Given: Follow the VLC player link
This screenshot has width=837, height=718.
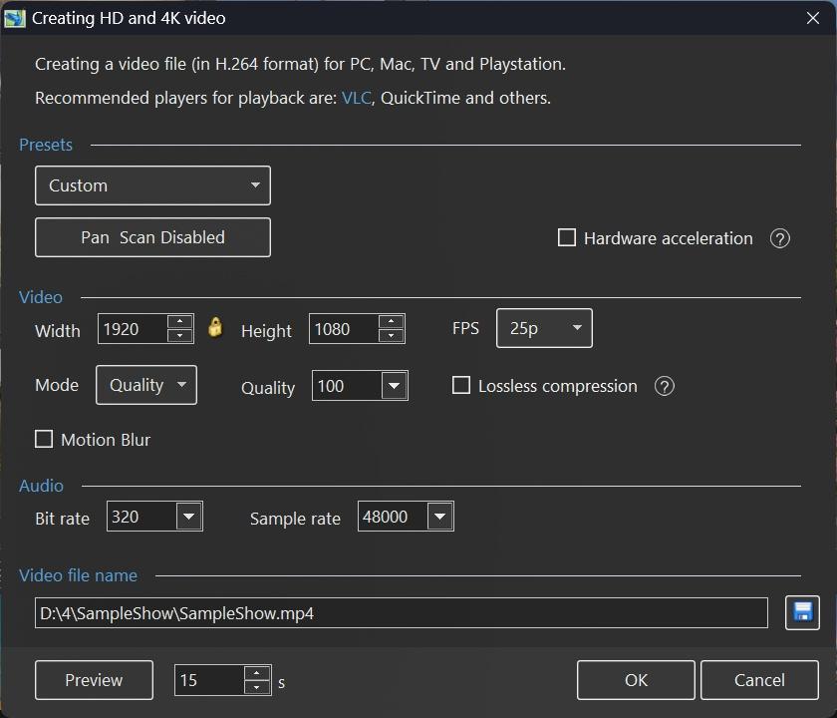Looking at the screenshot, I should coord(356,98).
